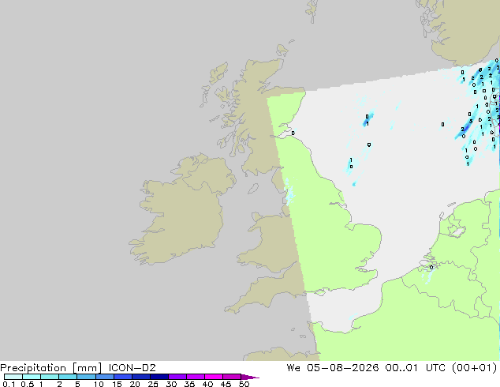Screen dimensions: 500x387
Task: Click the 1–2 mm legend color swatch
Action: point(50,377)
